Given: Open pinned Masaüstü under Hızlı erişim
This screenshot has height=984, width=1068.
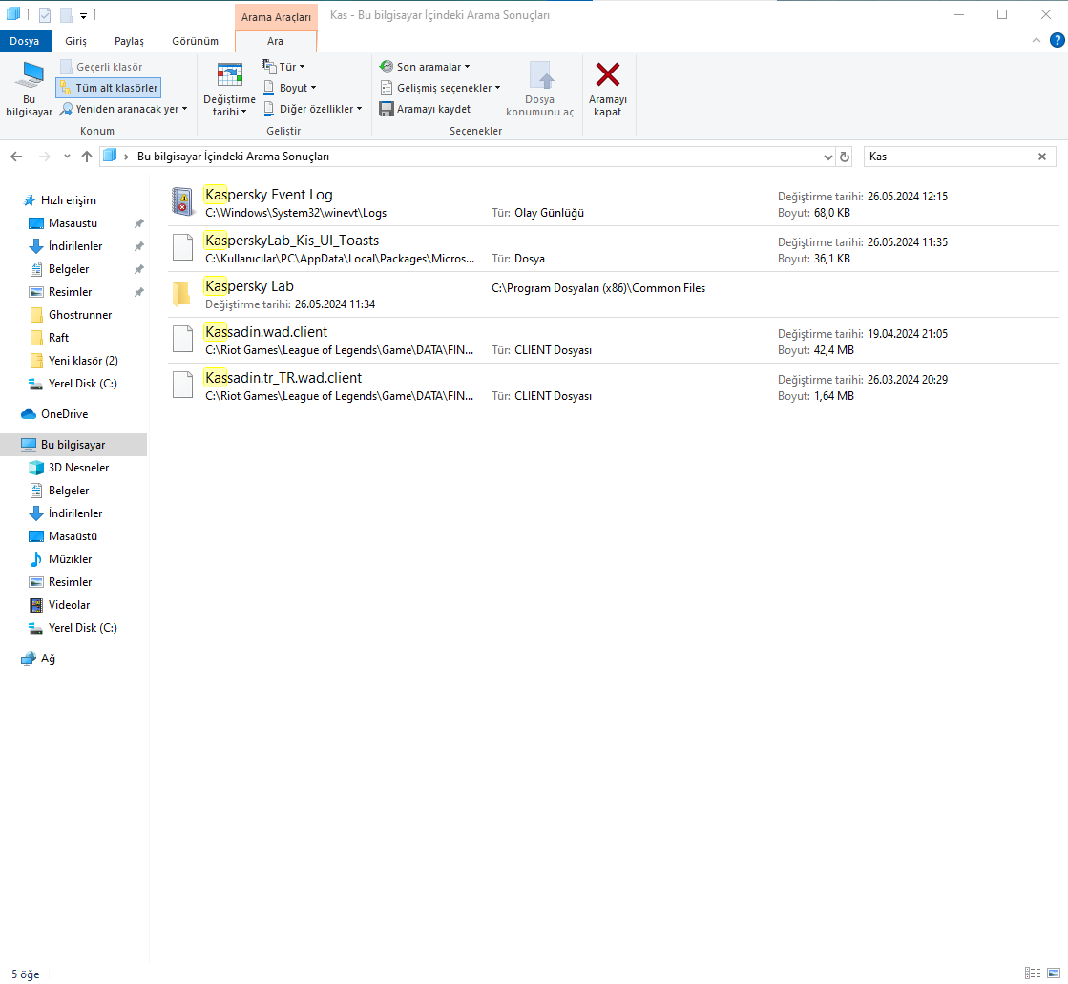Looking at the screenshot, I should click(73, 223).
